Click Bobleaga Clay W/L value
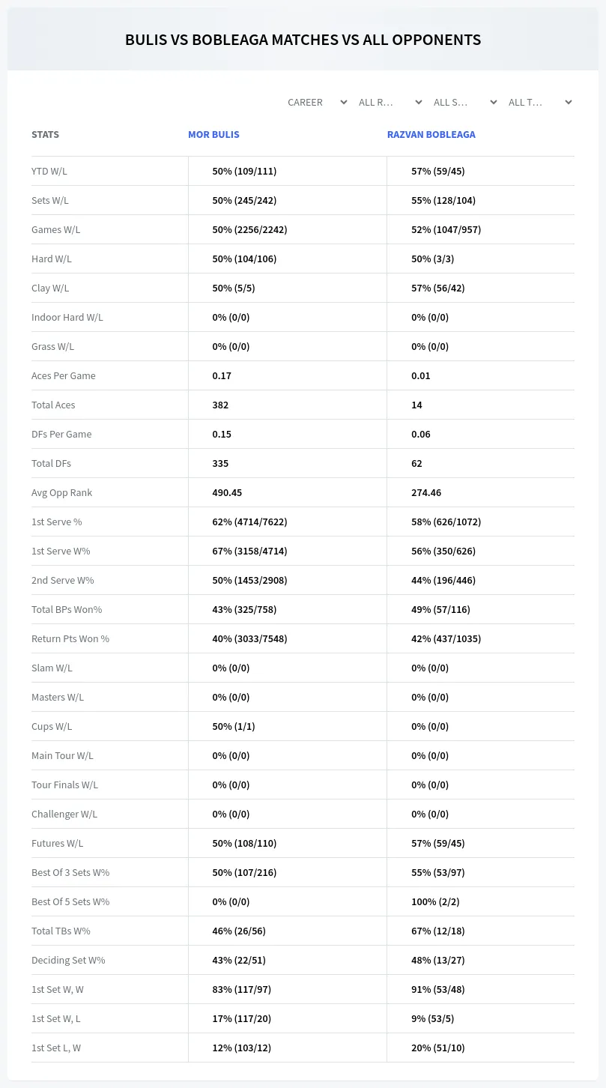This screenshot has width=606, height=1088. pyautogui.click(x=437, y=288)
